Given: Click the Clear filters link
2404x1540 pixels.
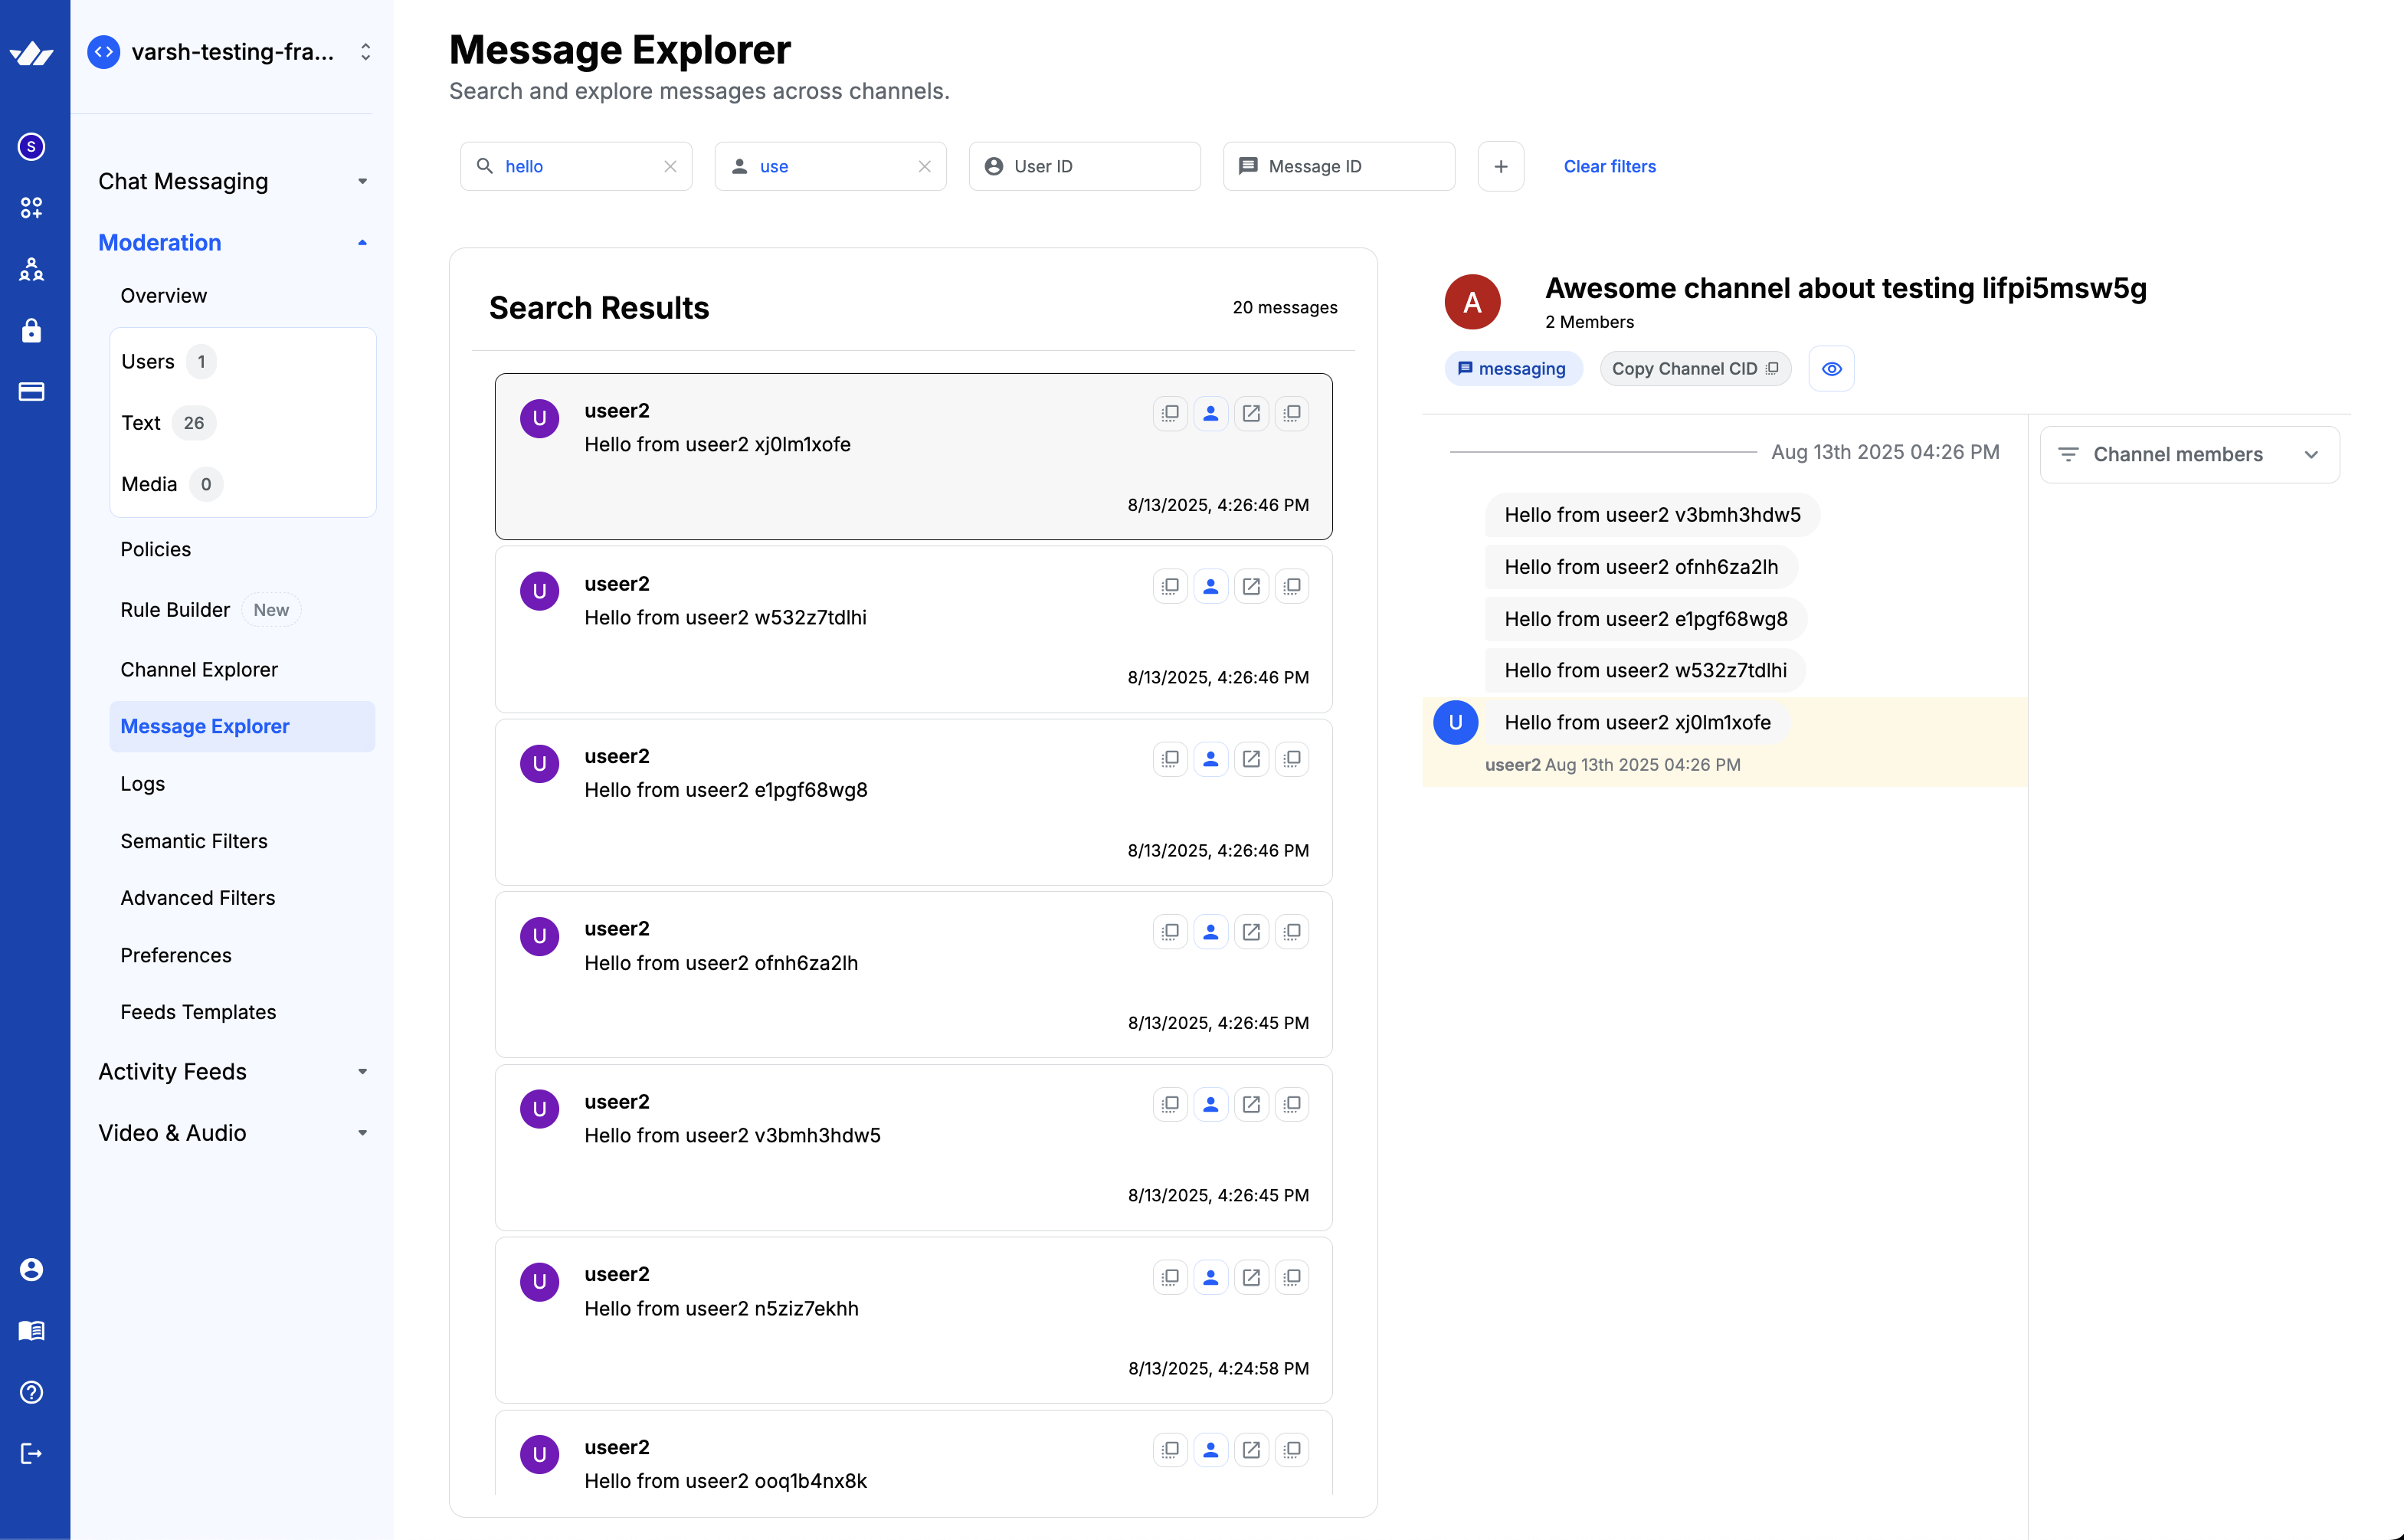Looking at the screenshot, I should [x=1610, y=166].
